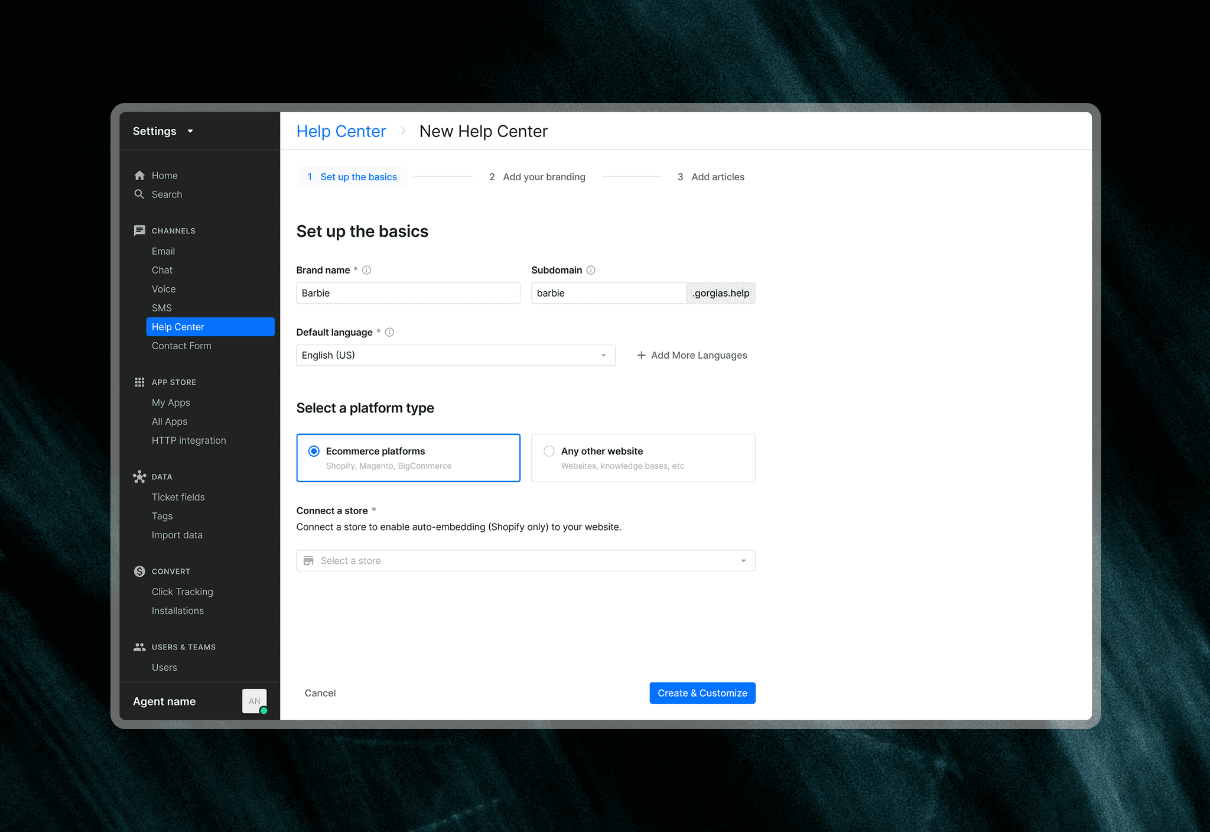Click the Channels chat-bubble icon
The image size is (1210, 832).
[139, 230]
